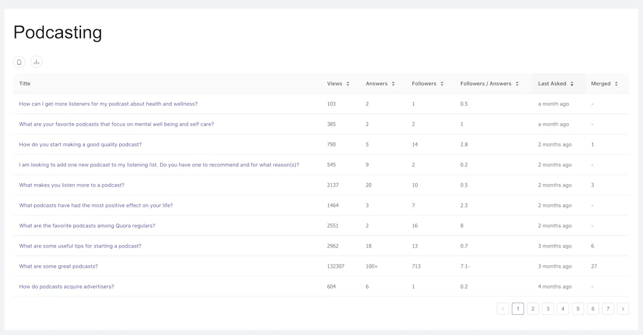Open 'What are some useful tips for starting a podcast?'
Viewport: 643px width, 335px height.
coord(80,246)
